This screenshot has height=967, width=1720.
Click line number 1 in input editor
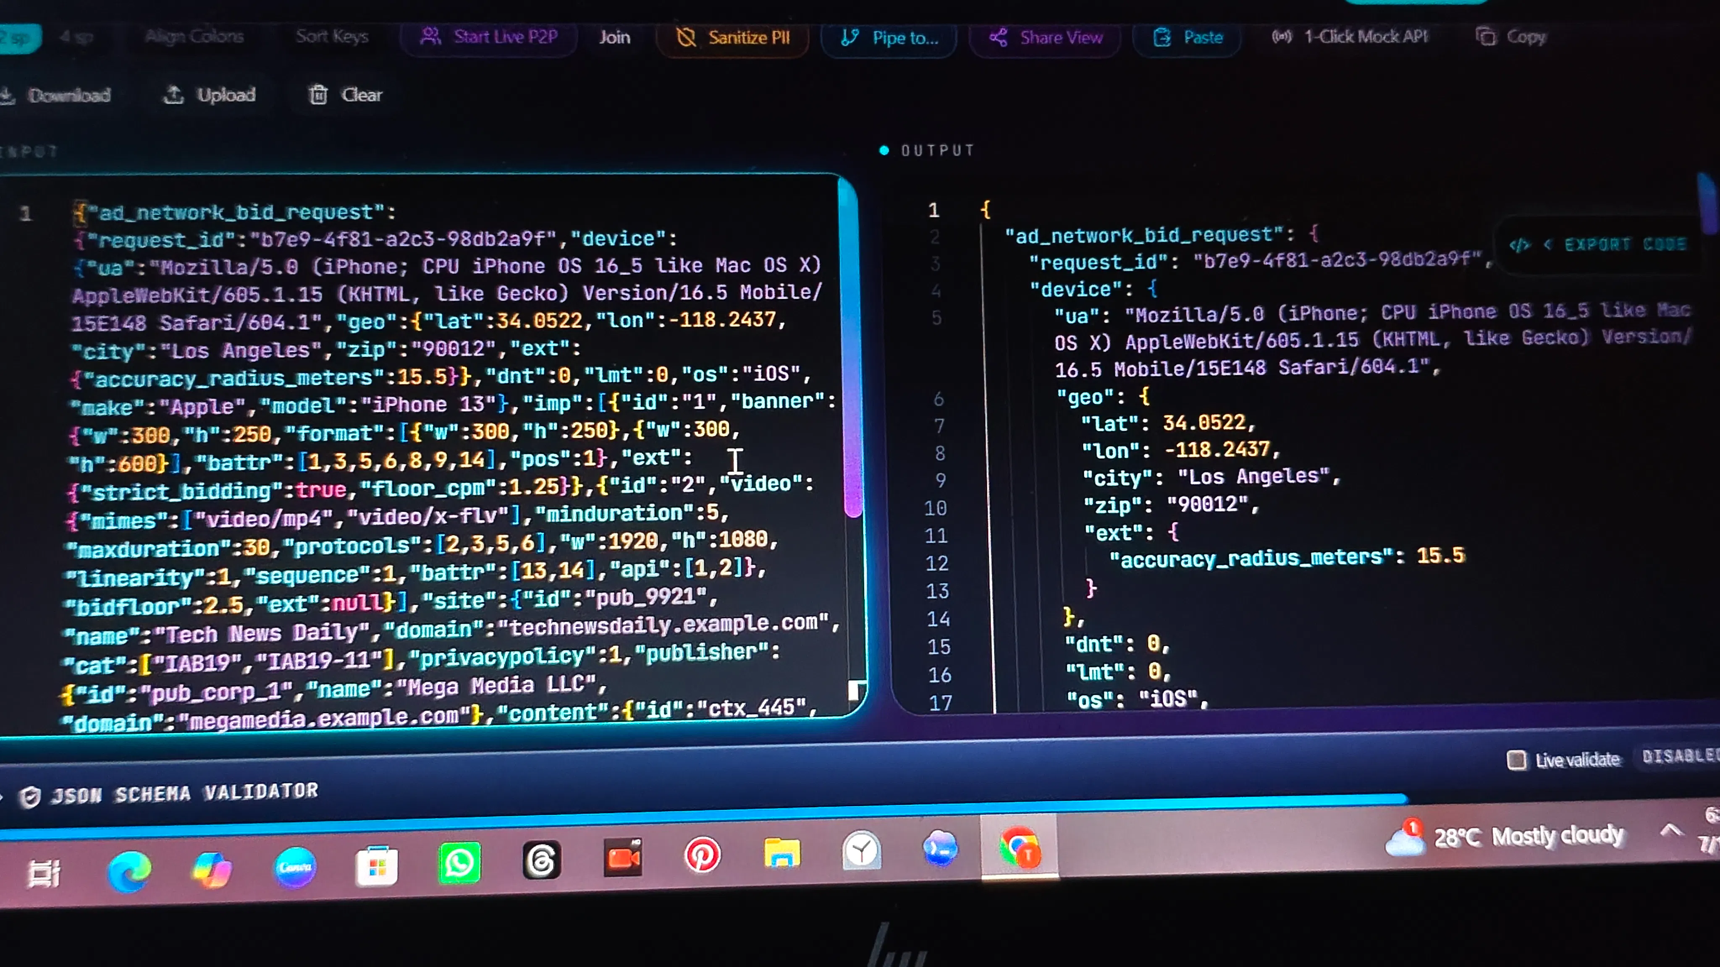tap(25, 214)
